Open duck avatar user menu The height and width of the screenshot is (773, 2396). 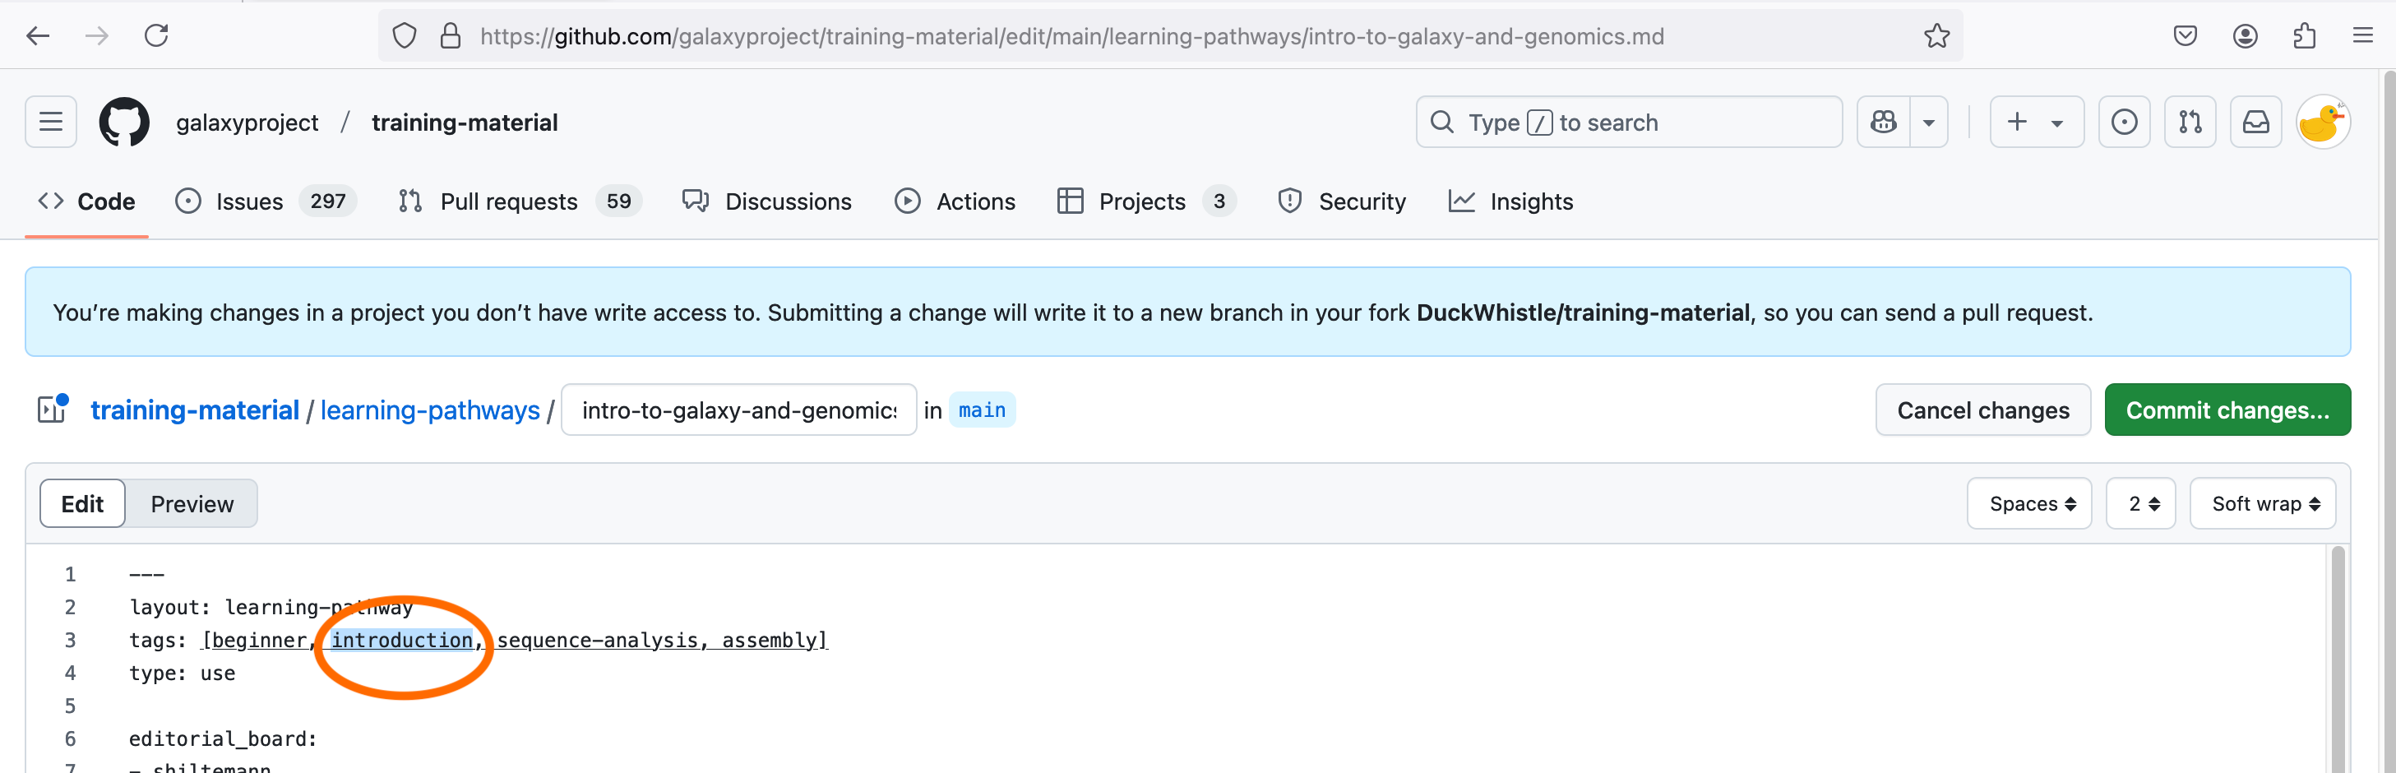[2323, 122]
